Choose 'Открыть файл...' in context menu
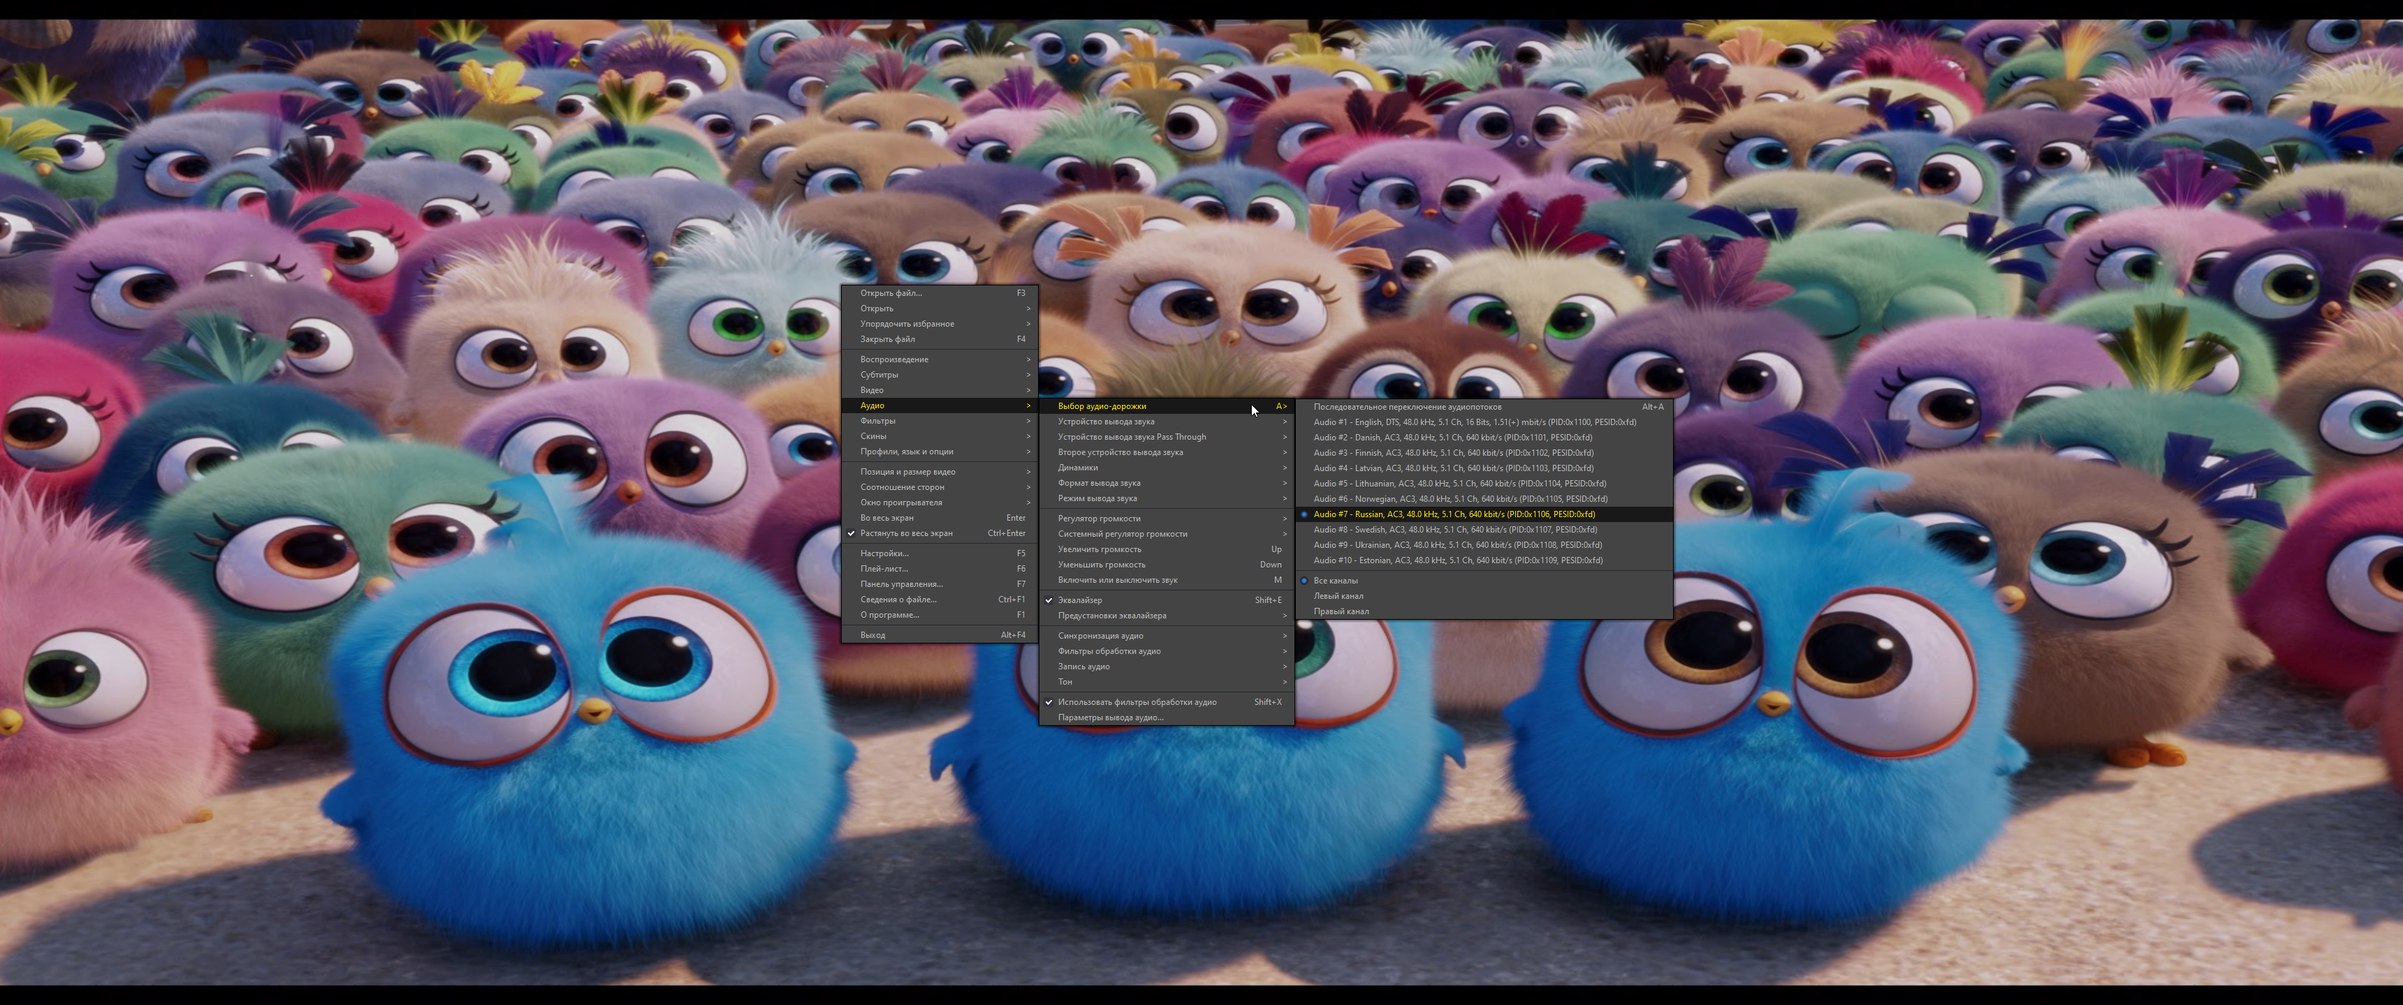Viewport: 2403px width, 1005px height. coord(940,292)
